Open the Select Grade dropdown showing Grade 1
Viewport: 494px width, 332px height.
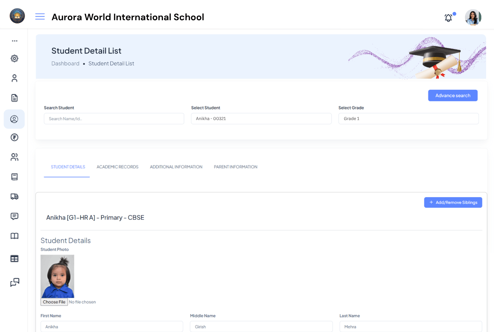408,118
